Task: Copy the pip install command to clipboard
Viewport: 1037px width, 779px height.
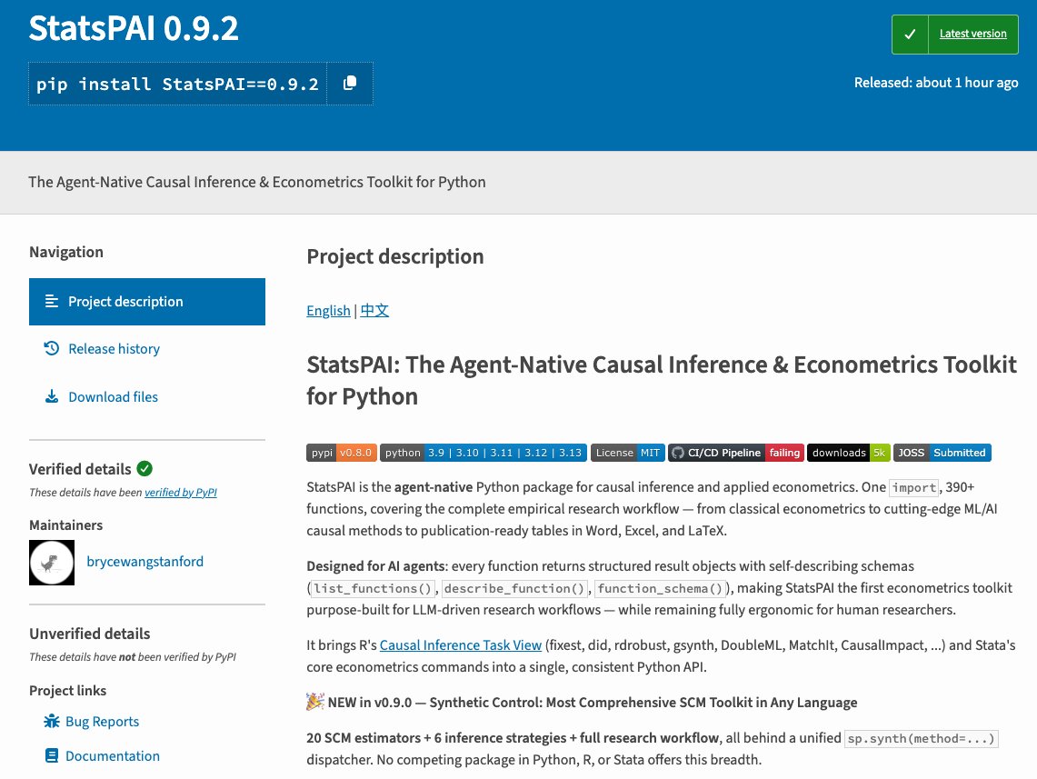Action: [350, 84]
